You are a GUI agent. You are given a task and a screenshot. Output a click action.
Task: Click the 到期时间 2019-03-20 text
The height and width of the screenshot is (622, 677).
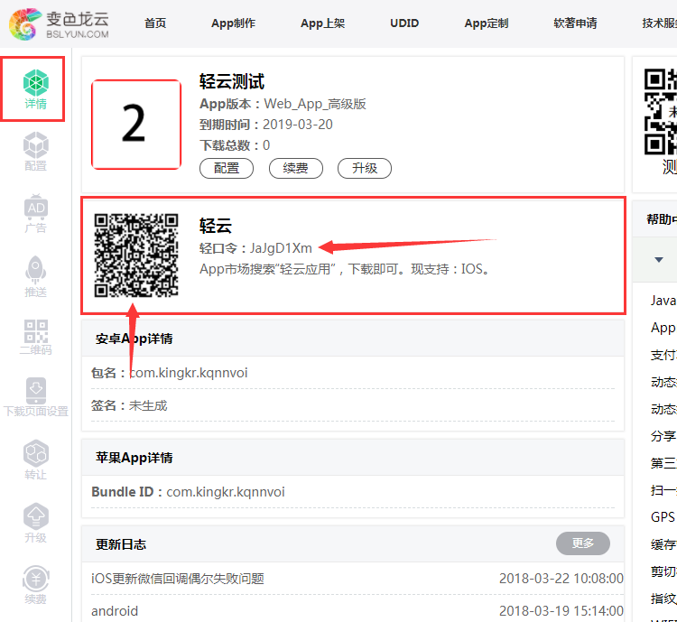(x=266, y=125)
